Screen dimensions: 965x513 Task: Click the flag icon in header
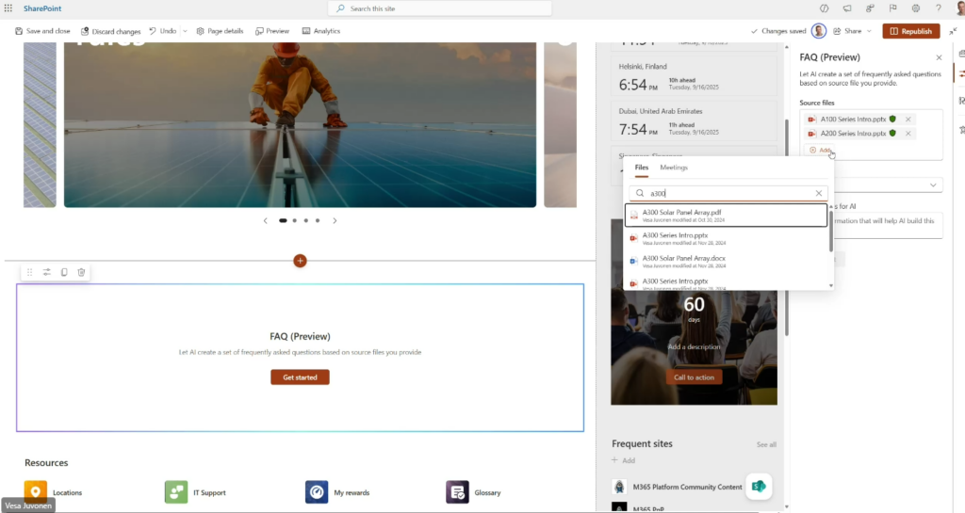pyautogui.click(x=892, y=8)
